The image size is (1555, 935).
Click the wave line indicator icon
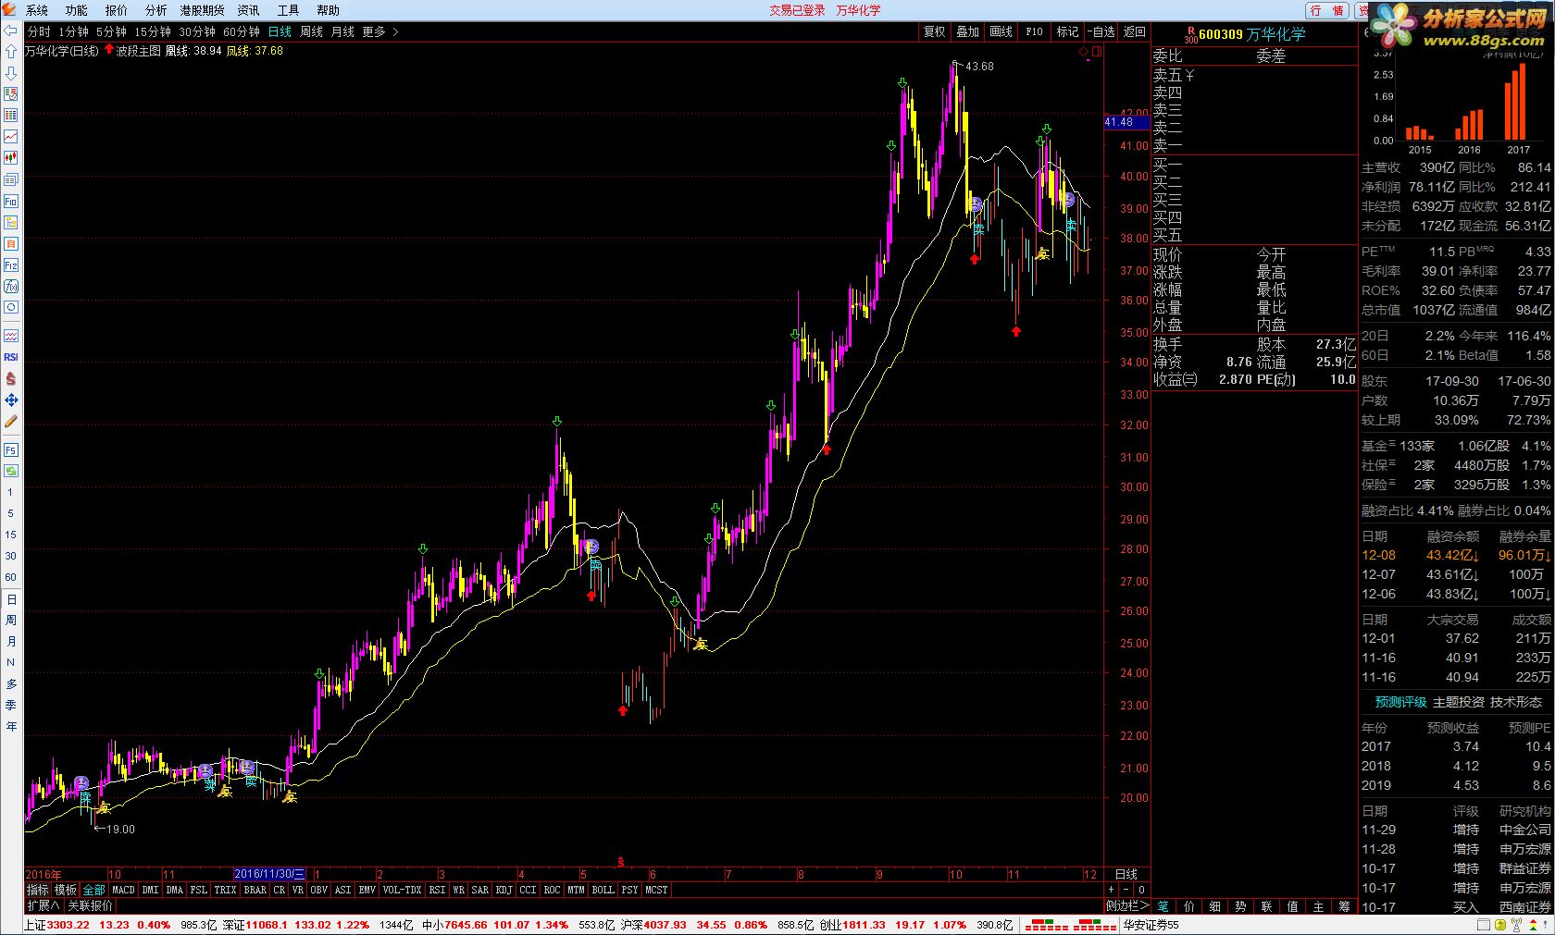(11, 336)
